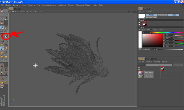Enable 3D paint mode brush icon
The width and height of the screenshot is (184, 110).
(x=2, y=27)
